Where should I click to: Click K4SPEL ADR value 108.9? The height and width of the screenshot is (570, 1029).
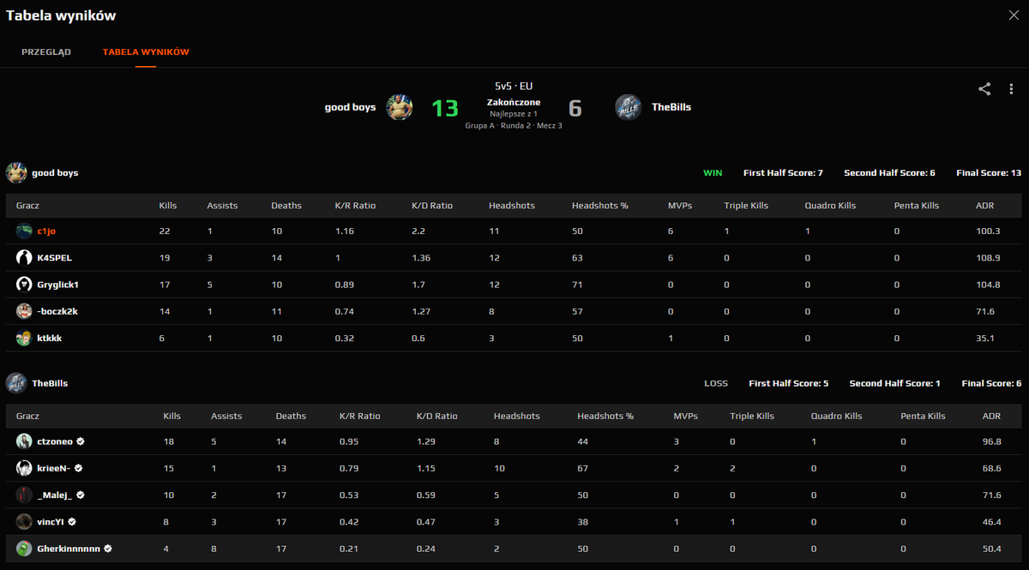coord(988,258)
